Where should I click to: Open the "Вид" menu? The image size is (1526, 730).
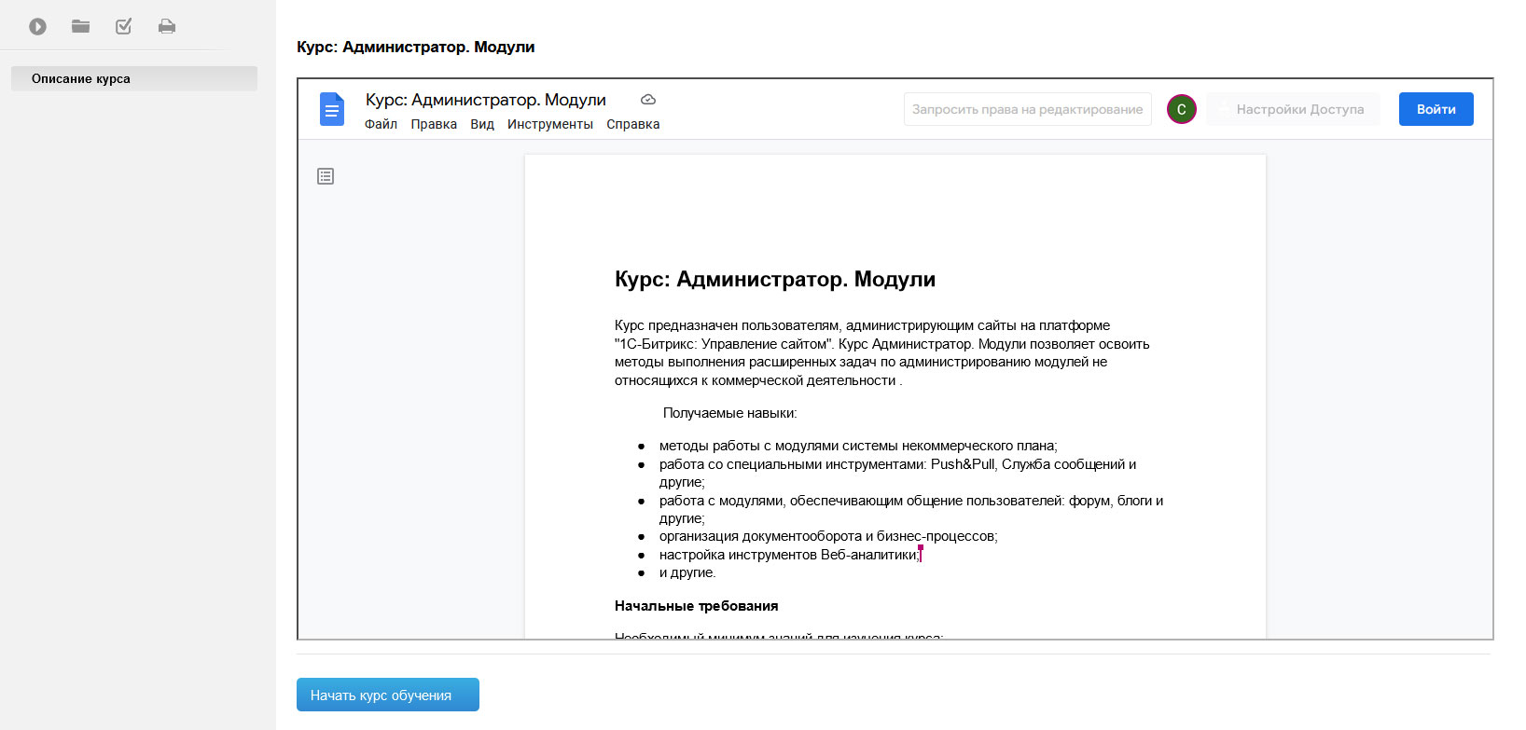(x=482, y=124)
